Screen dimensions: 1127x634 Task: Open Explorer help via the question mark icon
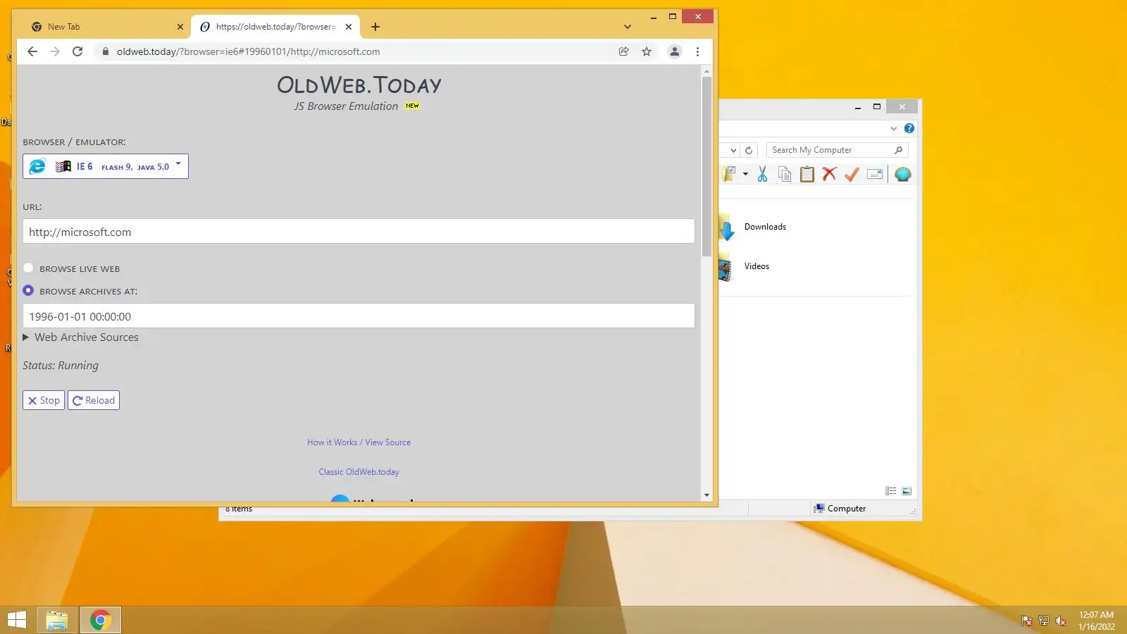[x=909, y=128]
